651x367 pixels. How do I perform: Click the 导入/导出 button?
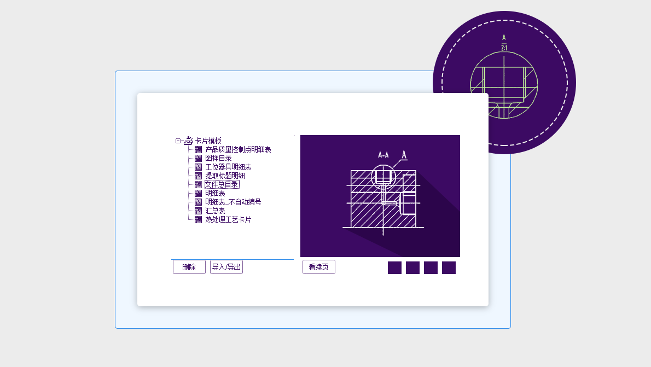click(226, 267)
